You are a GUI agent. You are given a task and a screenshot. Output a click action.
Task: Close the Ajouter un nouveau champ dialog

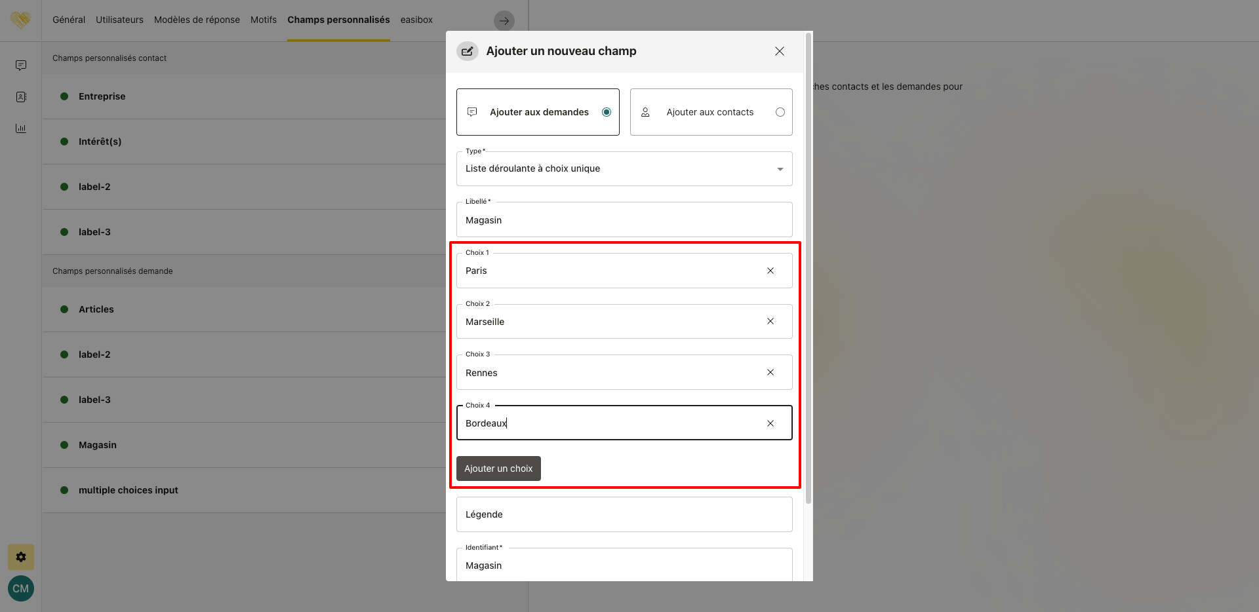(x=779, y=51)
